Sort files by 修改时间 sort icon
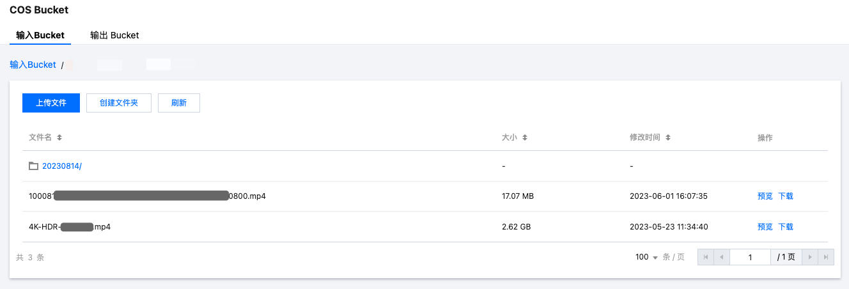849x289 pixels. click(668, 138)
